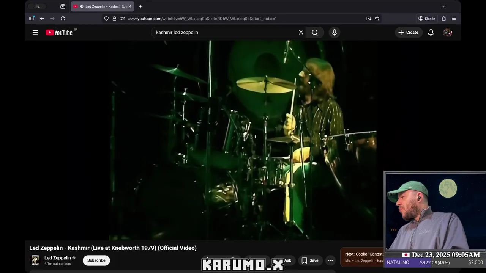Open YouTube notifications bell
Image resolution: width=486 pixels, height=273 pixels.
431,33
